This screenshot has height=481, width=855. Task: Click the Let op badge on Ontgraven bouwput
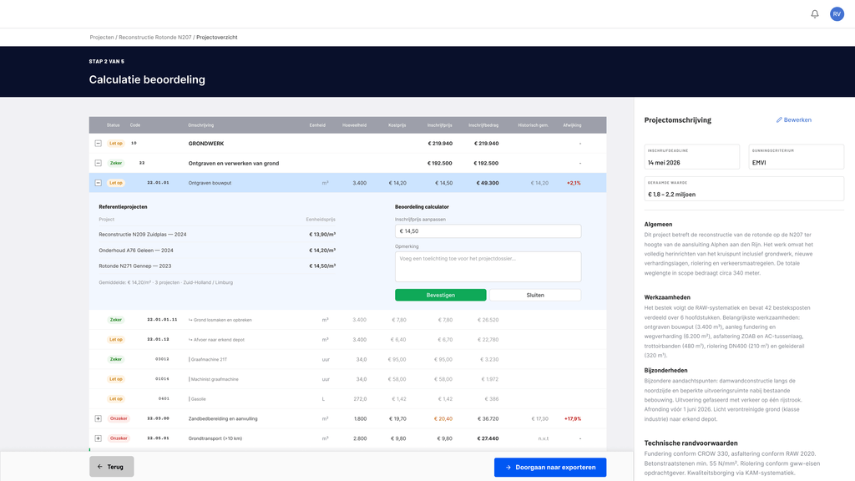pos(115,183)
